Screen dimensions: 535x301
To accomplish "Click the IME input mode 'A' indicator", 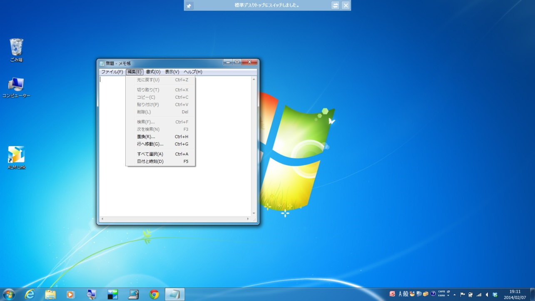I will tap(401, 294).
